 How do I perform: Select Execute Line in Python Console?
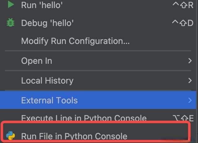(98, 118)
